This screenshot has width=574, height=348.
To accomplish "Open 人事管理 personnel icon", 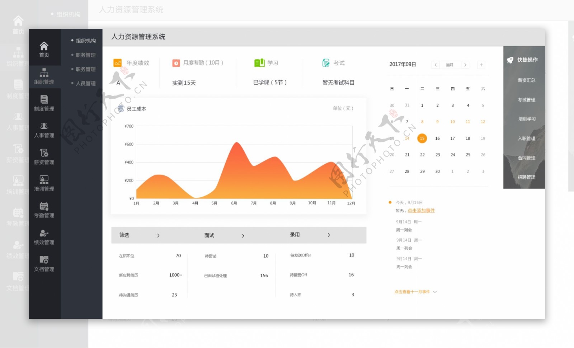I will (x=44, y=126).
